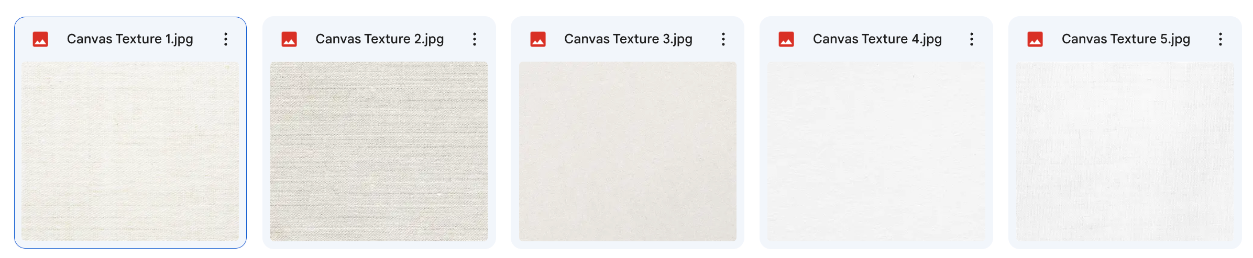Click the image icon beside Canvas Texture 1.jpg

pos(40,39)
